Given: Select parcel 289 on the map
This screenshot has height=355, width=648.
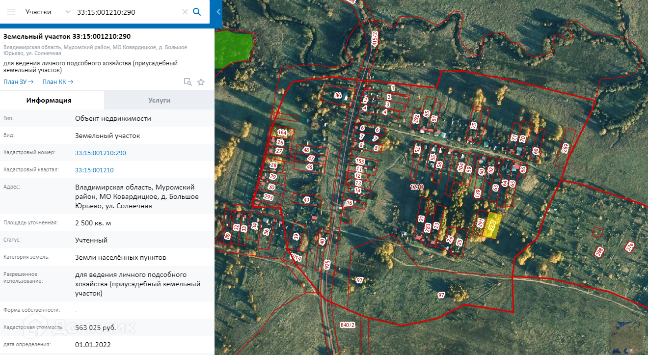Looking at the screenshot, I should [565, 147].
